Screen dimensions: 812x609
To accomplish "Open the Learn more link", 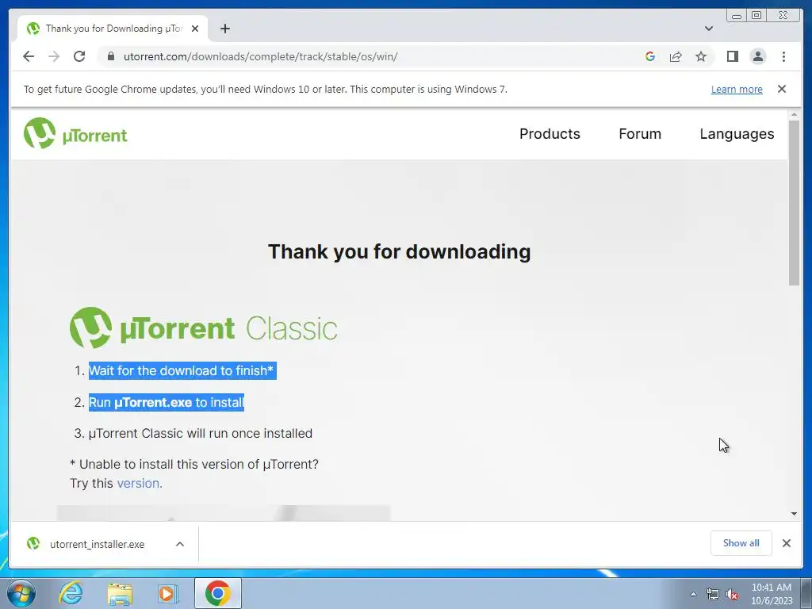I will pyautogui.click(x=737, y=89).
